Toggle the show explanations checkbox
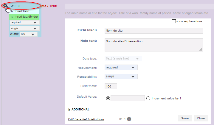214x125 pixels. [x=174, y=21]
